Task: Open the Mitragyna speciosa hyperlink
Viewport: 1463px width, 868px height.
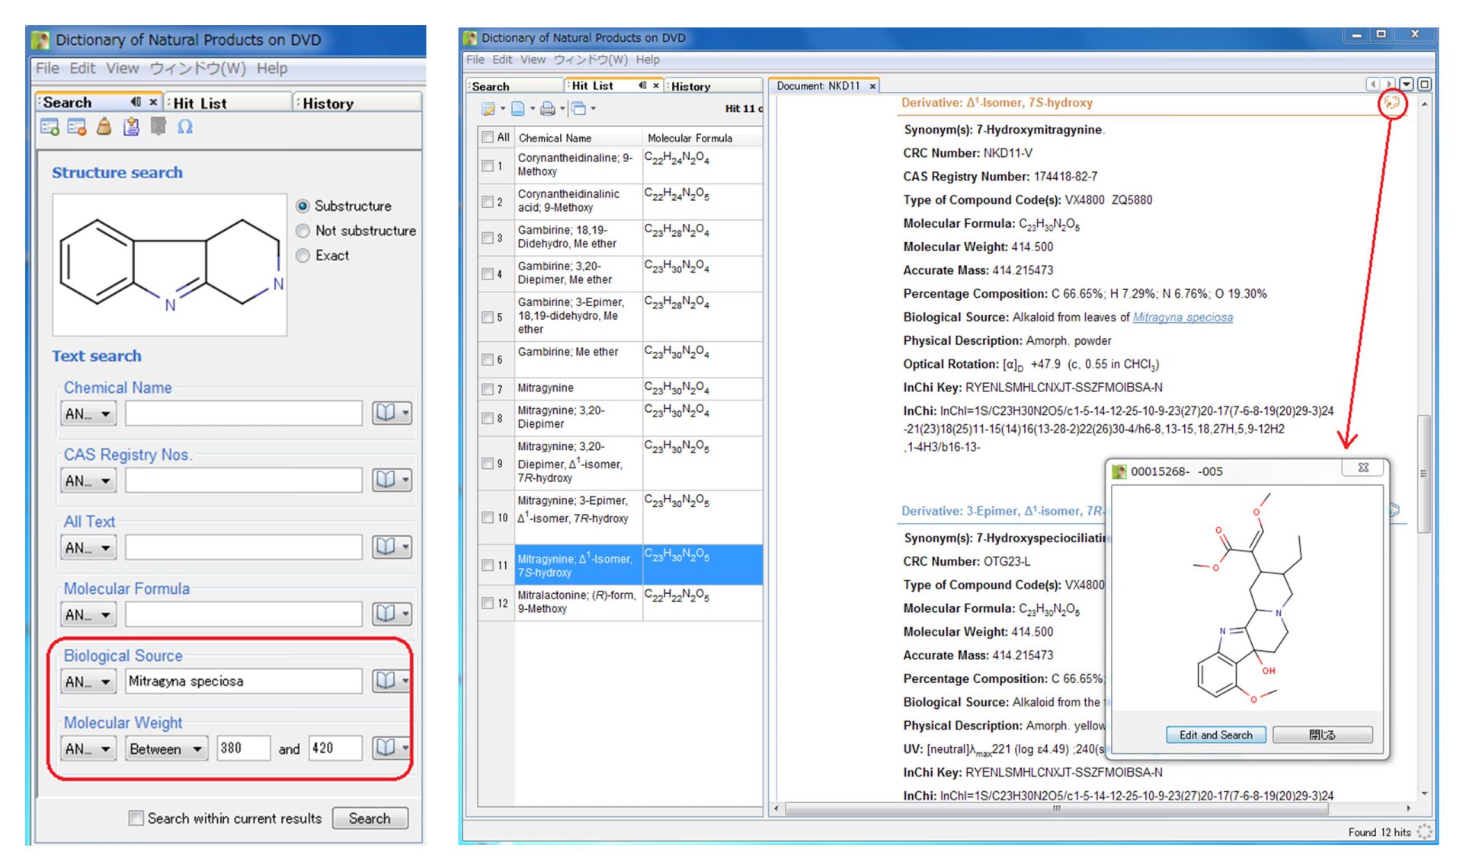Action: pyautogui.click(x=1182, y=318)
